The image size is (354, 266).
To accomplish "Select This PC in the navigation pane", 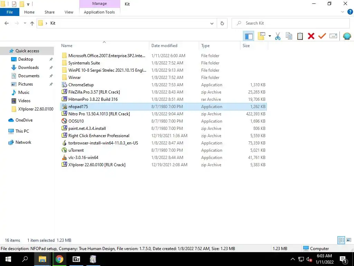I will point(22,131).
